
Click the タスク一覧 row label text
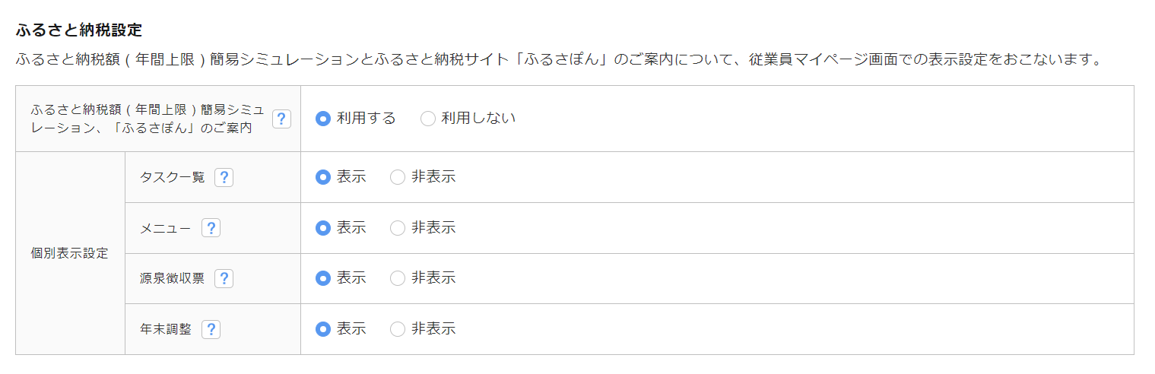click(x=173, y=177)
